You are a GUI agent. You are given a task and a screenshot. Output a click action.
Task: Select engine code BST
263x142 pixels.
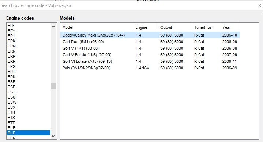pyautogui.click(x=29, y=92)
